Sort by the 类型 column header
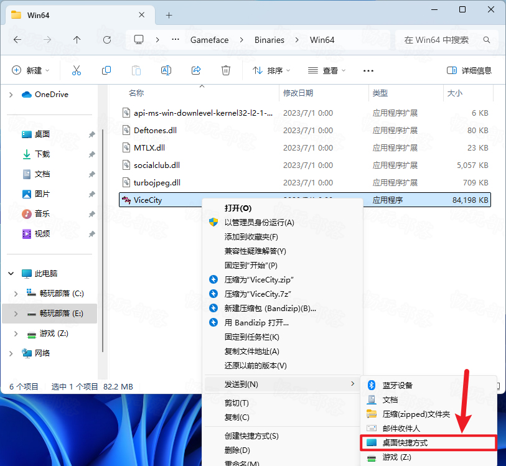The image size is (506, 466). tap(380, 93)
